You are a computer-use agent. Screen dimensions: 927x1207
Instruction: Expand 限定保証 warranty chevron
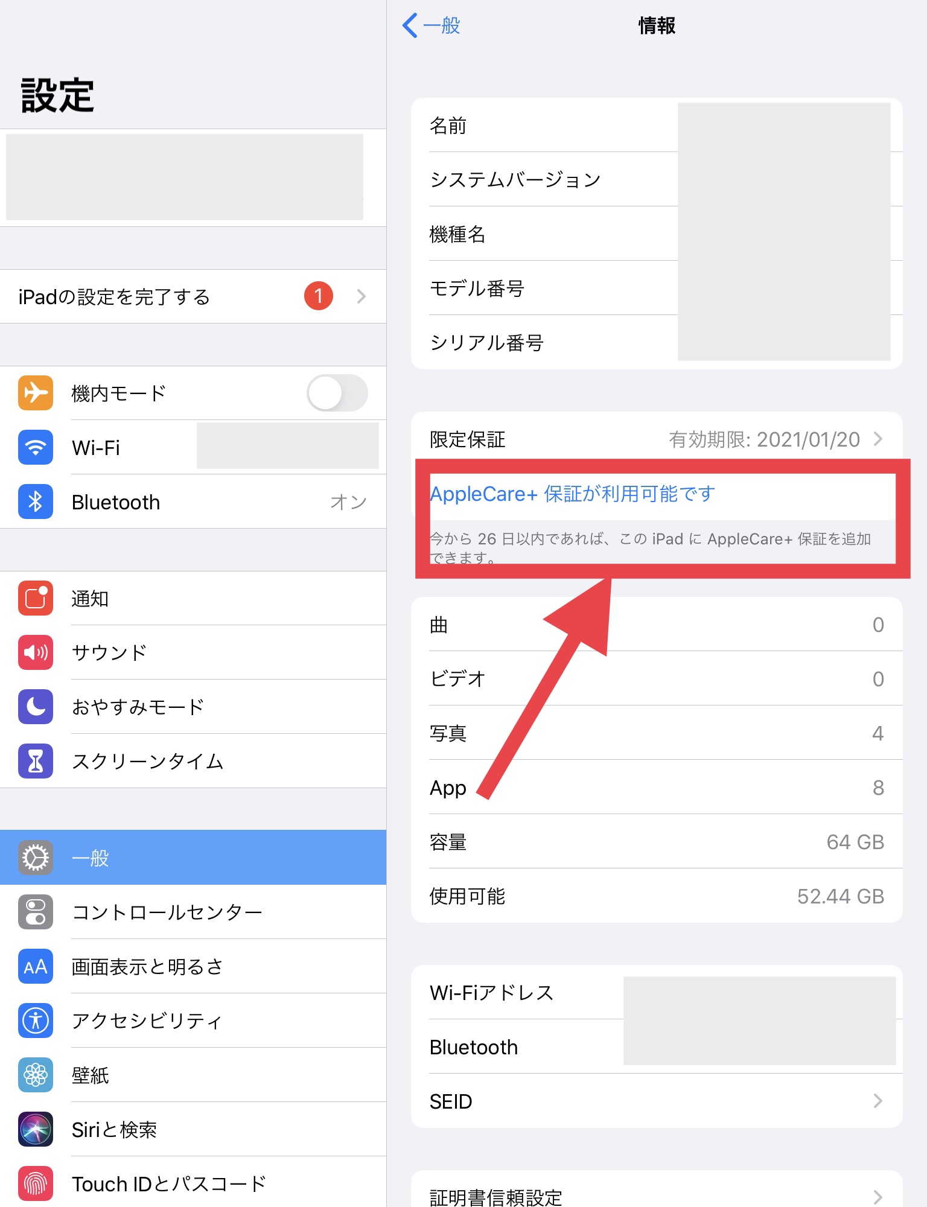click(878, 439)
